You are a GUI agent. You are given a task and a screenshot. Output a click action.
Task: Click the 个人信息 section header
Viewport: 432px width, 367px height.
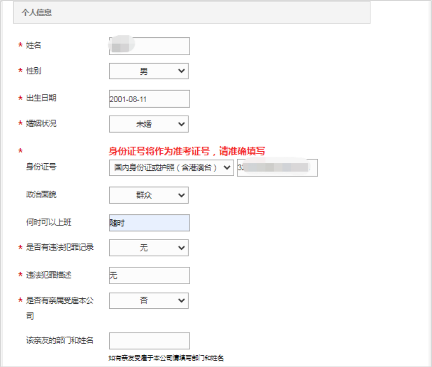(x=192, y=13)
